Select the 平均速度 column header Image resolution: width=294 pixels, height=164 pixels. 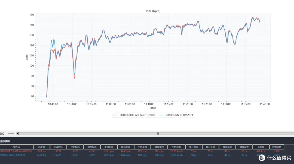click(x=176, y=147)
